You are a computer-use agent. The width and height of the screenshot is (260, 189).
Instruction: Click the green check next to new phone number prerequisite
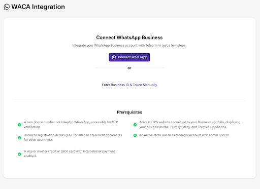coord(19,125)
